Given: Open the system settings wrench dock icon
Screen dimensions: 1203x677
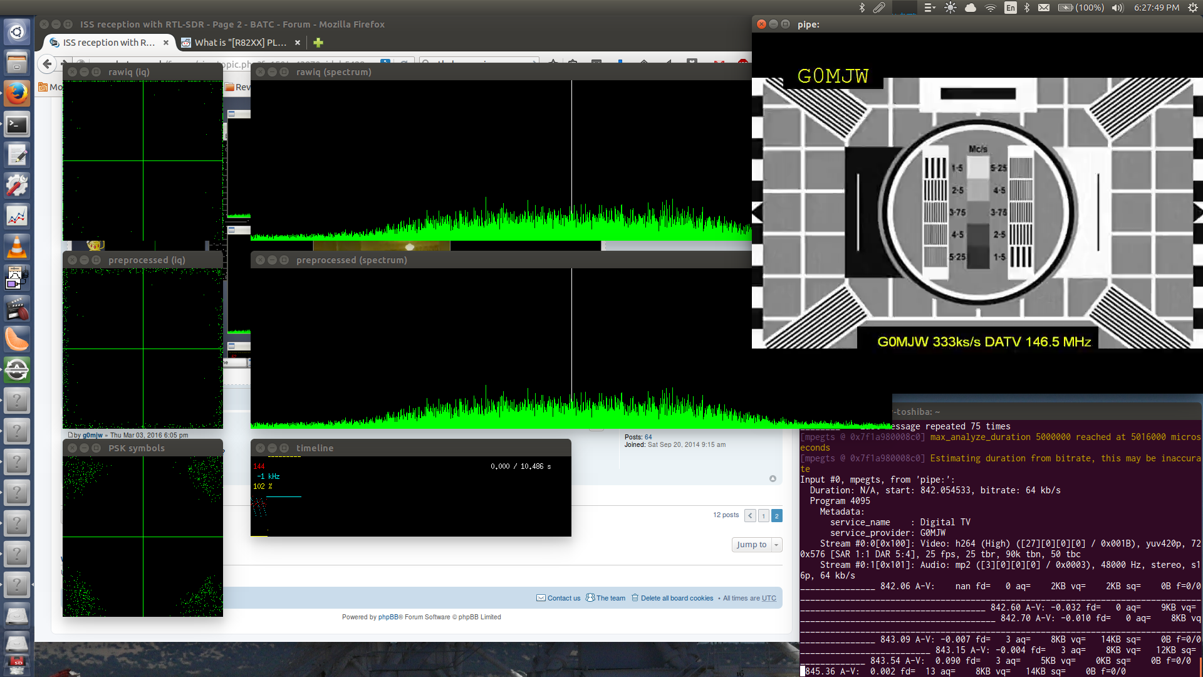Looking at the screenshot, I should pos(17,186).
